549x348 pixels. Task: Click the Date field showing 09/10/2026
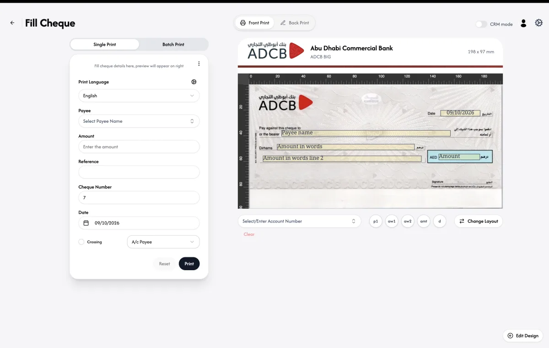[x=139, y=223]
